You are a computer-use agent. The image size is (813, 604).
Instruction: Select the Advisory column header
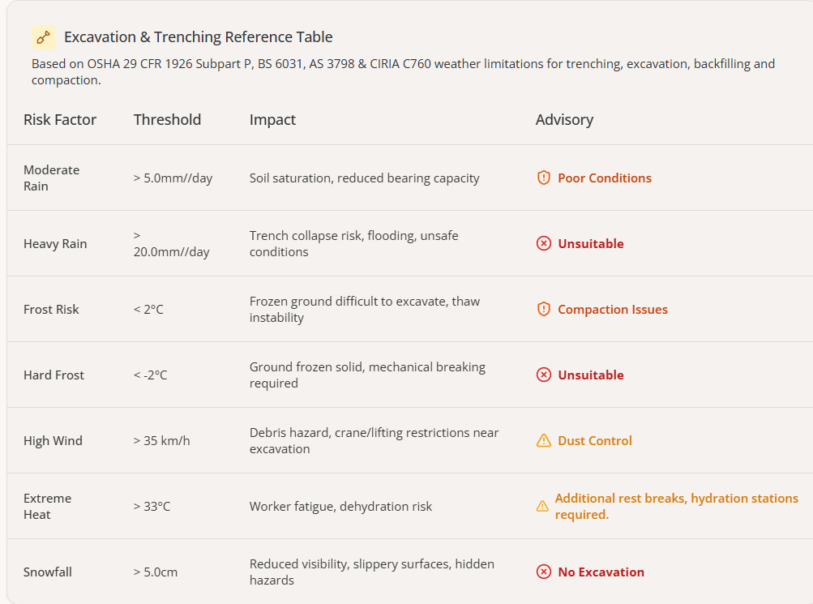tap(564, 120)
